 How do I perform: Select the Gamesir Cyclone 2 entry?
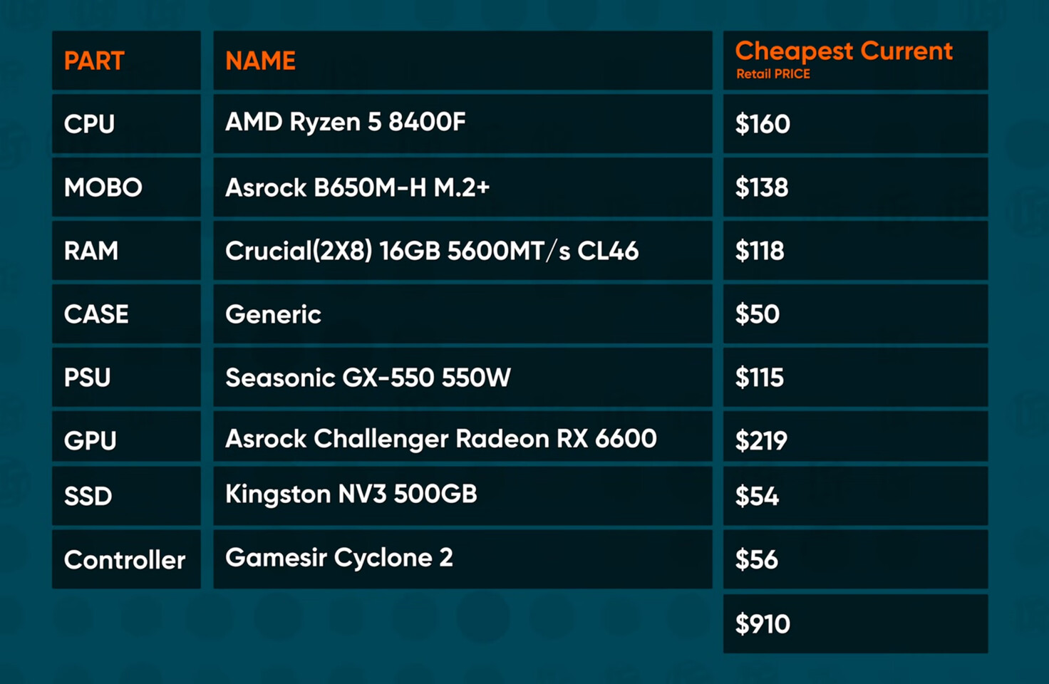tap(339, 558)
